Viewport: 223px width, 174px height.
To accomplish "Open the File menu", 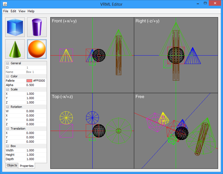I will tap(6, 11).
